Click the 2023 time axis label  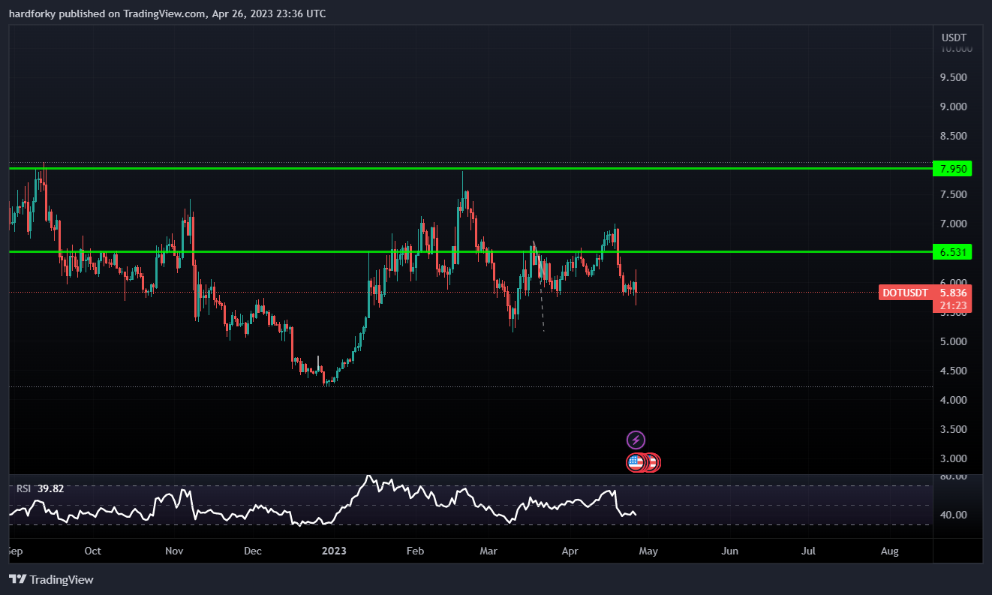click(334, 551)
